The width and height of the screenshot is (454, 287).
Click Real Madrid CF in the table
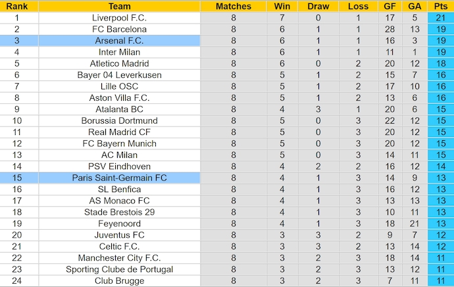click(x=119, y=132)
